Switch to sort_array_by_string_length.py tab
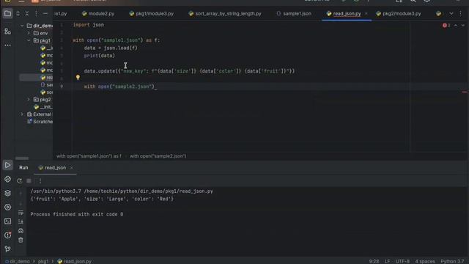 pyautogui.click(x=225, y=14)
